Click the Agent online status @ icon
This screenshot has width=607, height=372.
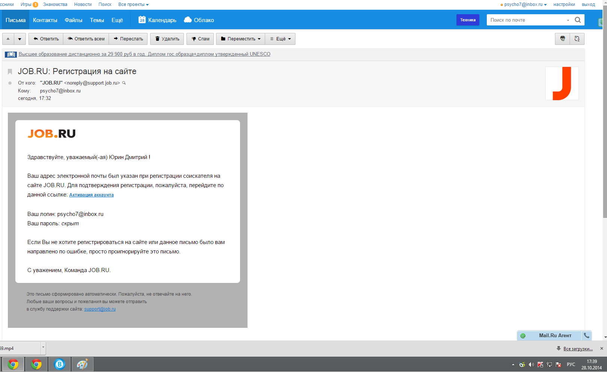click(x=523, y=336)
